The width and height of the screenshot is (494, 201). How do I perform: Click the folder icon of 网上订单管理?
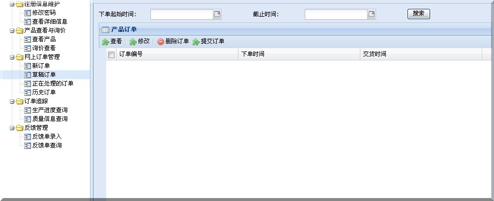(x=20, y=57)
